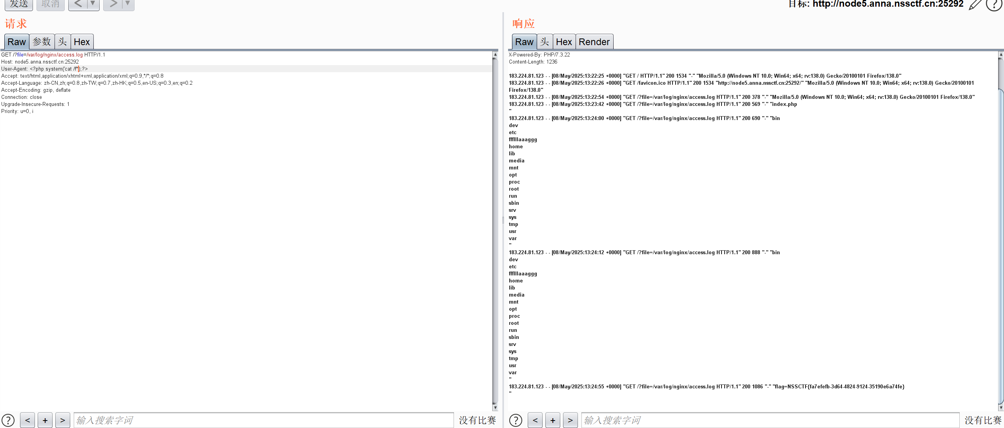The width and height of the screenshot is (1004, 428).
Task: Click the edit target pencil icon
Action: 975,5
